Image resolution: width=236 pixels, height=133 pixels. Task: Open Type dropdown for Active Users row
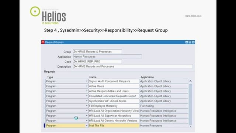[x=87, y=86]
